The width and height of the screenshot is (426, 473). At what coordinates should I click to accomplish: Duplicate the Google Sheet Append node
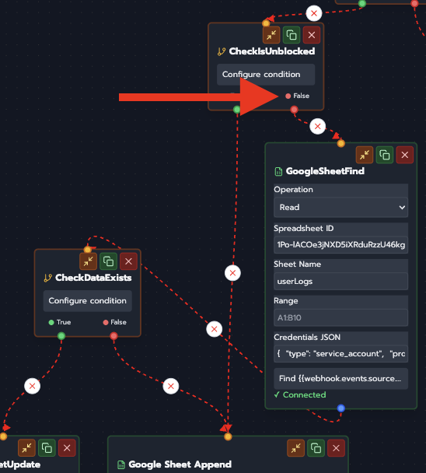tap(316, 448)
